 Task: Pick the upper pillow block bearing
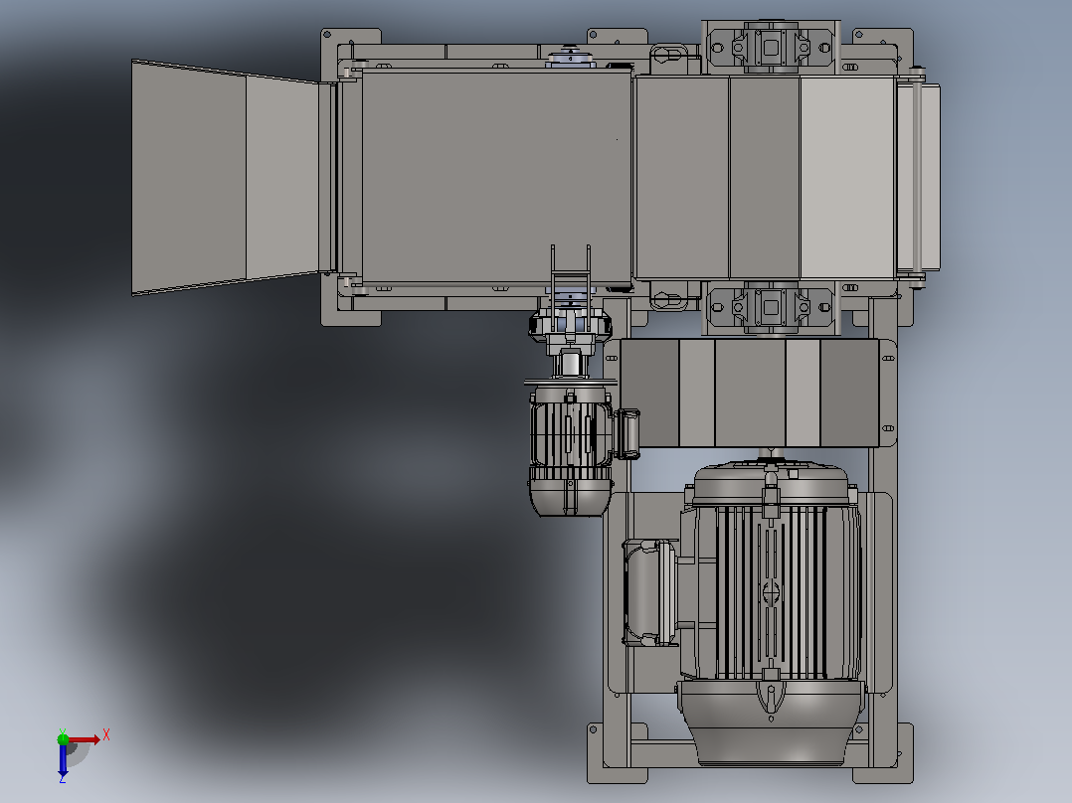(771, 48)
